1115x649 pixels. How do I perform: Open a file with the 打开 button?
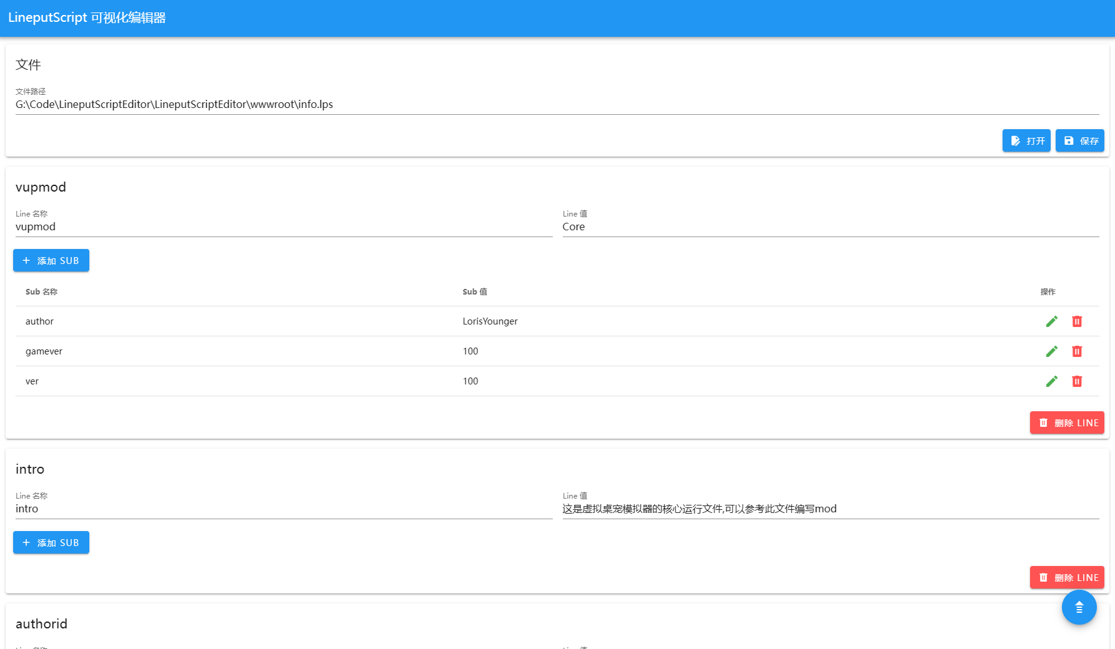click(x=1026, y=140)
